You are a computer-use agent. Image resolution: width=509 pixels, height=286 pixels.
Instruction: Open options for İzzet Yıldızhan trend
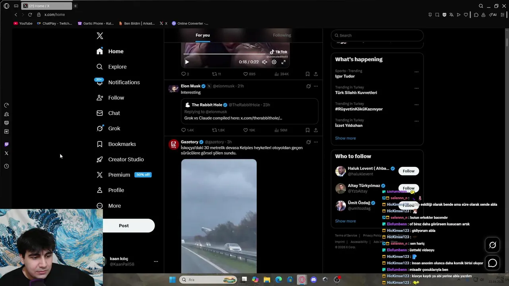click(x=416, y=121)
